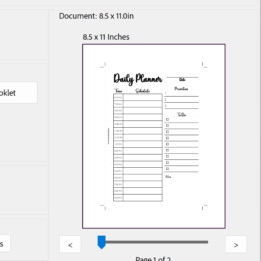
Task: Click the Page 1 of 2 indicator
Action: 154,259
